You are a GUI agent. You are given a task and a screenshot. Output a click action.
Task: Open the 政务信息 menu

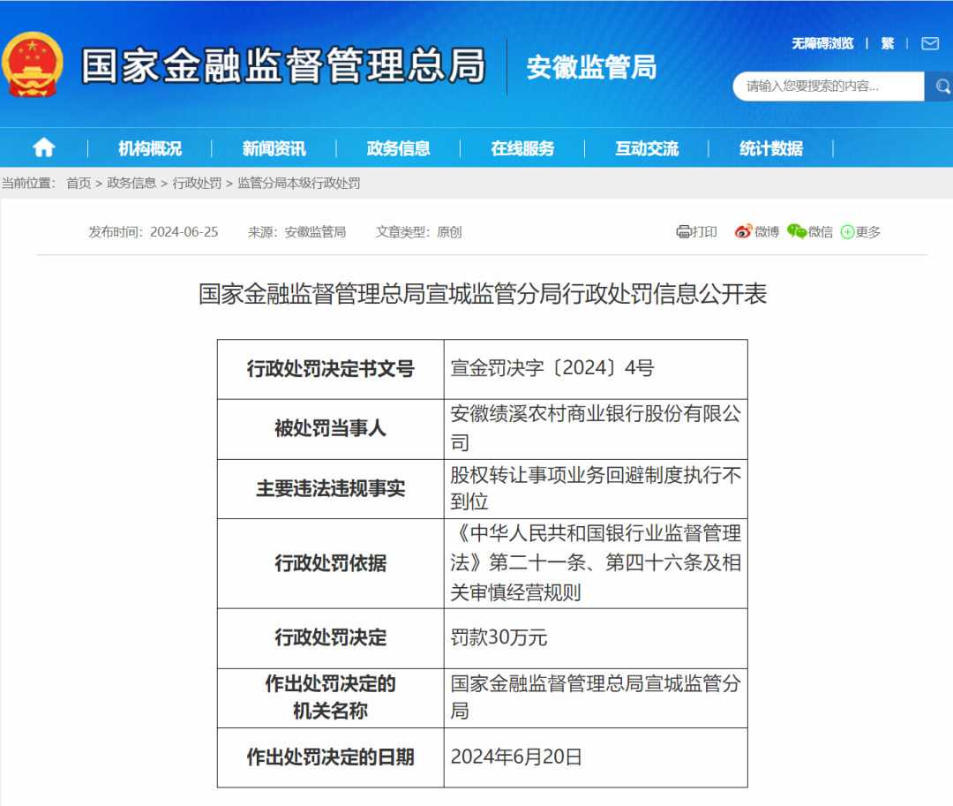(x=398, y=148)
